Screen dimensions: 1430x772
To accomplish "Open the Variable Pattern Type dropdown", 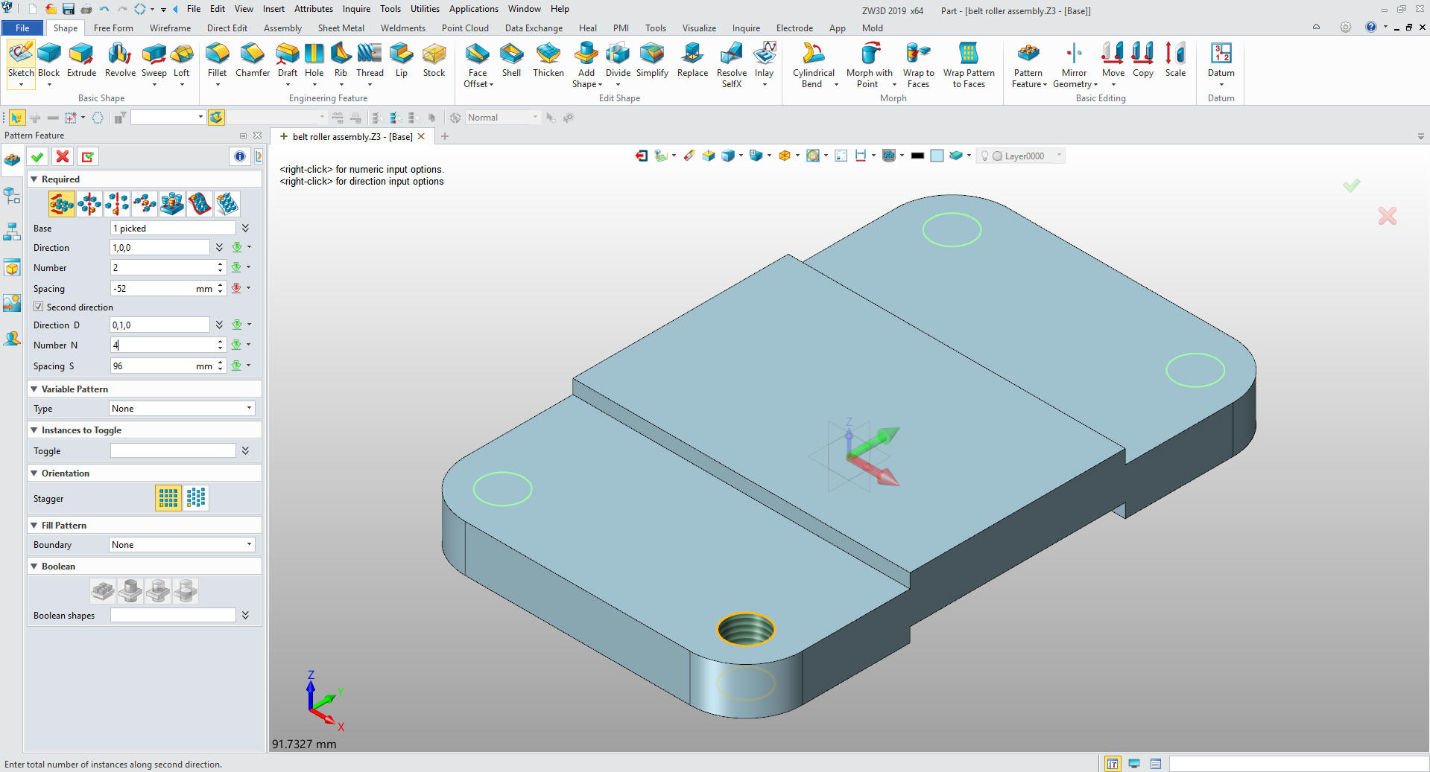I will pyautogui.click(x=181, y=409).
